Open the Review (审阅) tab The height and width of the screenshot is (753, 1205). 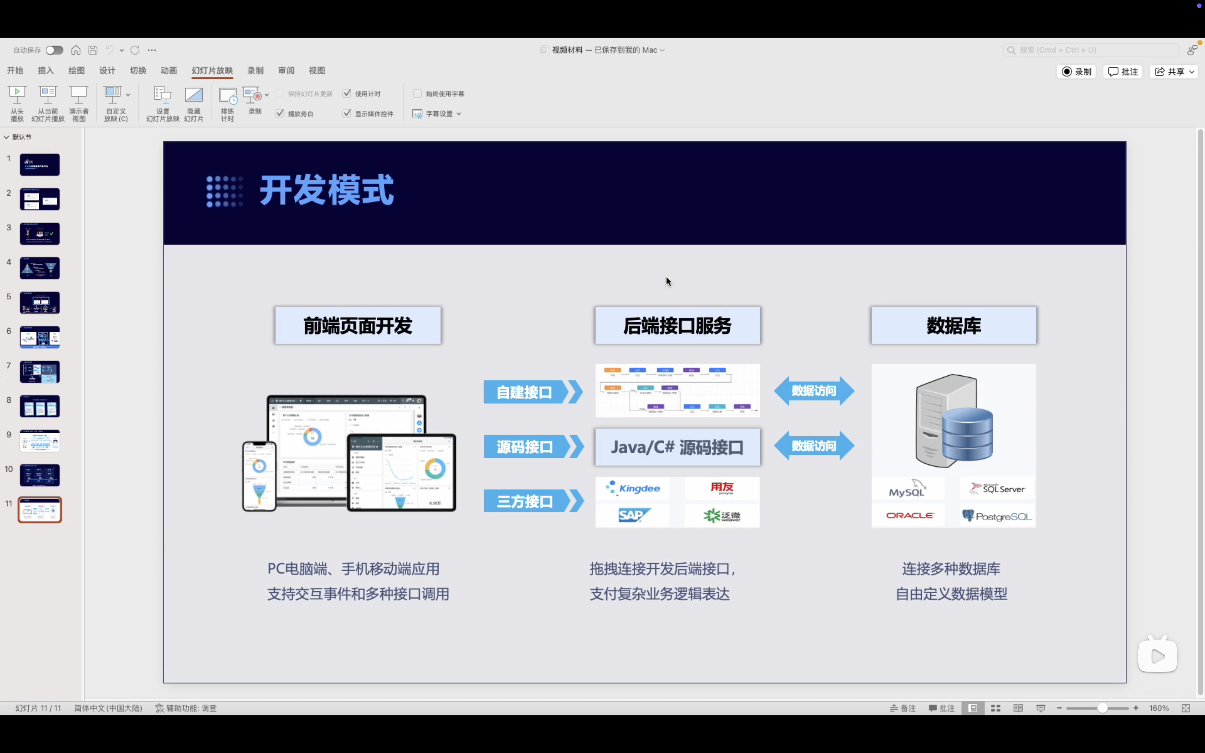pos(286,71)
